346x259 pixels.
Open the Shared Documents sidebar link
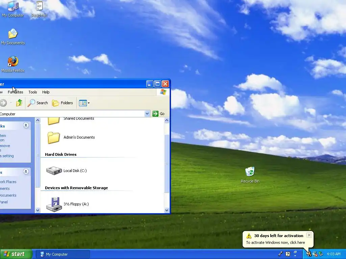tap(8, 195)
